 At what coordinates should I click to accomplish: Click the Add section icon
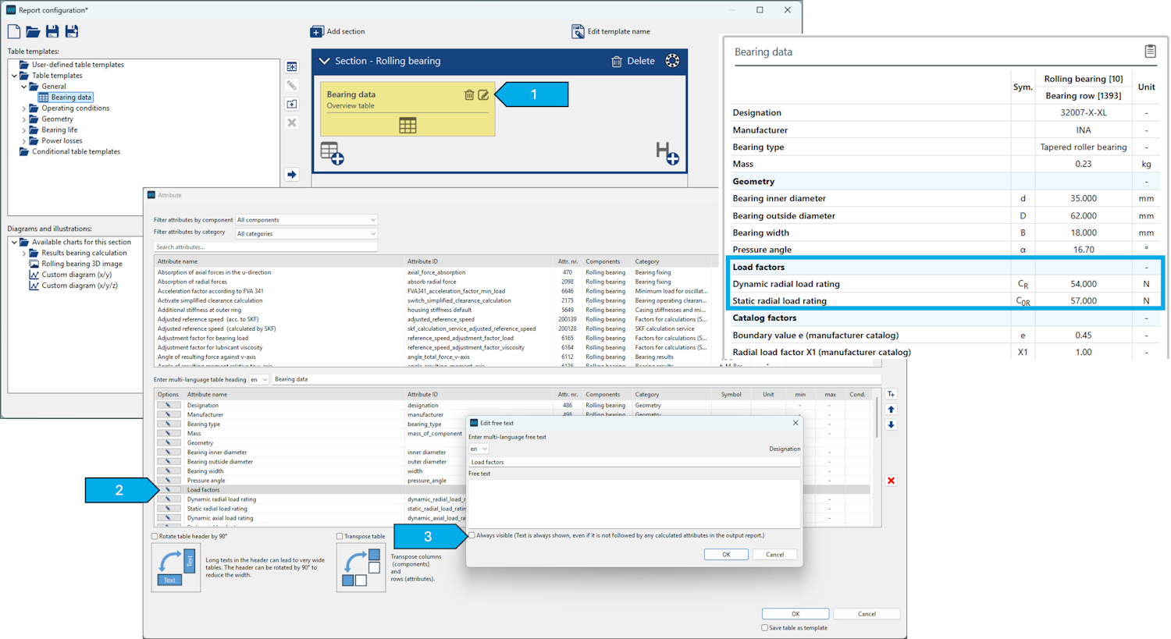pyautogui.click(x=316, y=31)
